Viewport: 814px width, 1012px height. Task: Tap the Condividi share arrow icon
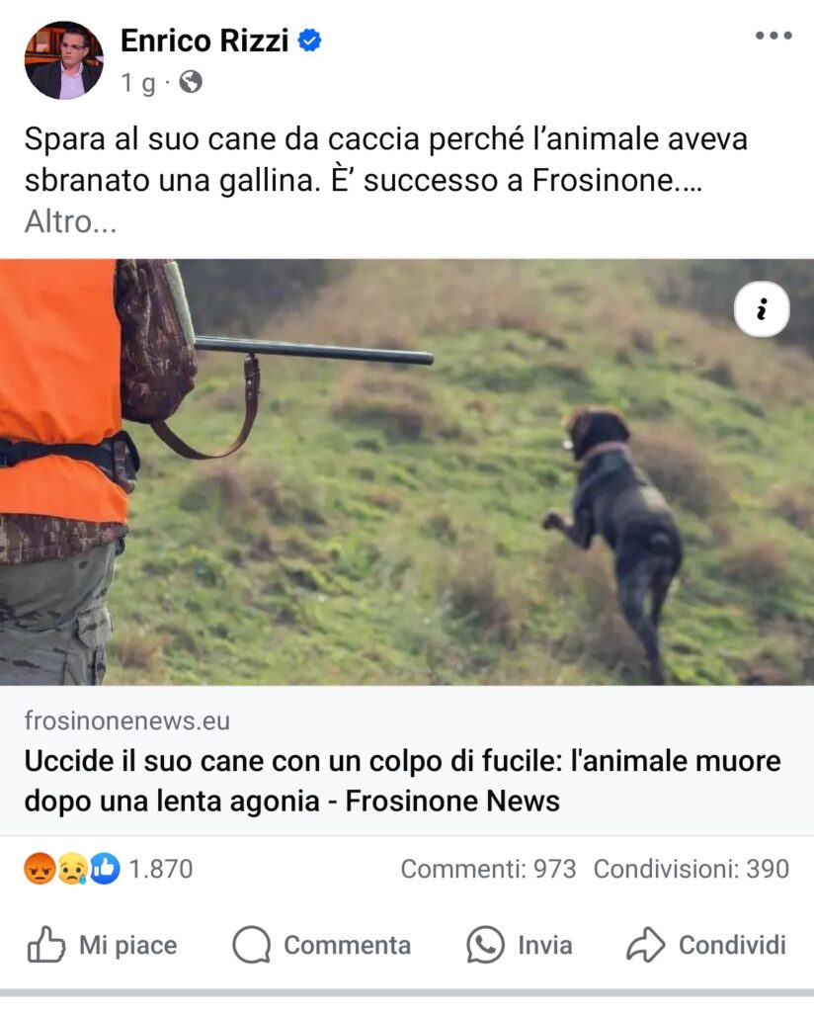[x=645, y=945]
